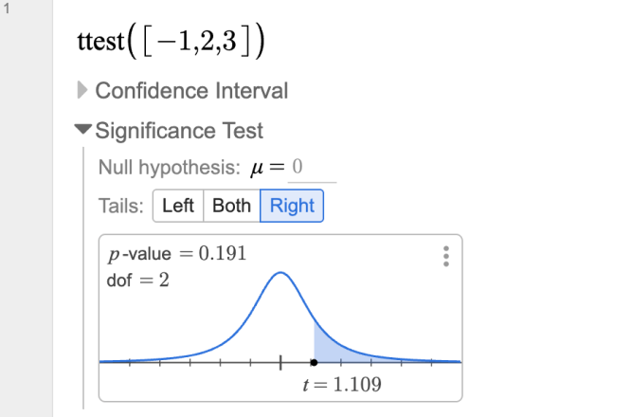Open the three-dot plot options menu

(445, 256)
